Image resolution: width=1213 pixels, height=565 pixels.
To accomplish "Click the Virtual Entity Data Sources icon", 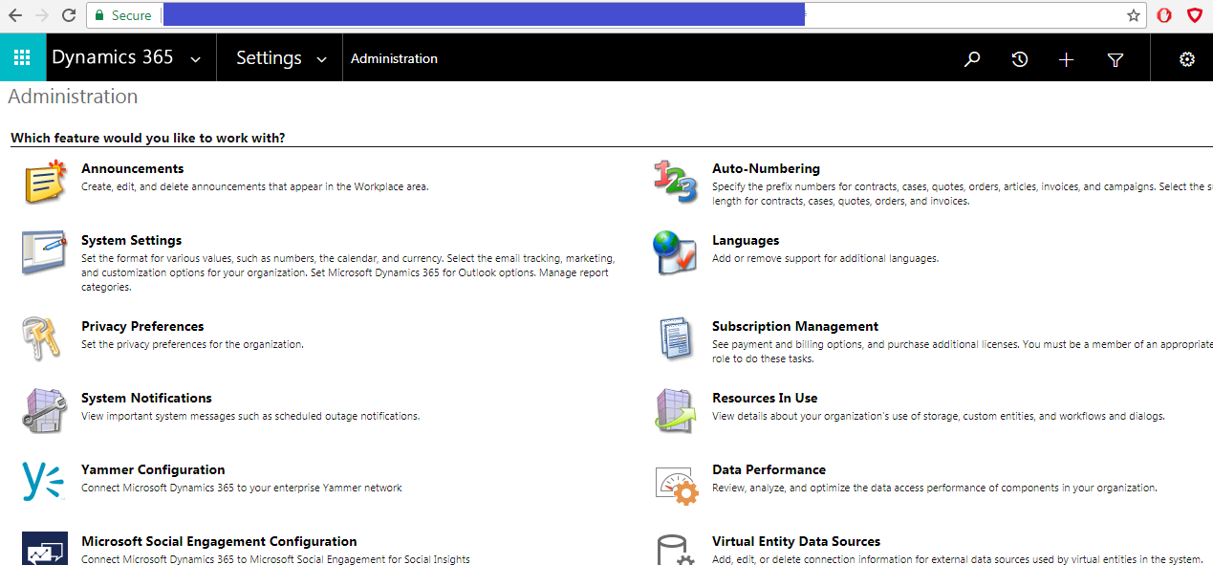I will pyautogui.click(x=677, y=550).
